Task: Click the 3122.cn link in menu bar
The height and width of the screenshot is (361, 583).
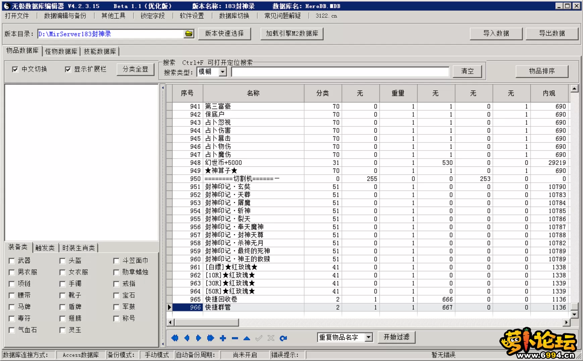Action: (326, 16)
